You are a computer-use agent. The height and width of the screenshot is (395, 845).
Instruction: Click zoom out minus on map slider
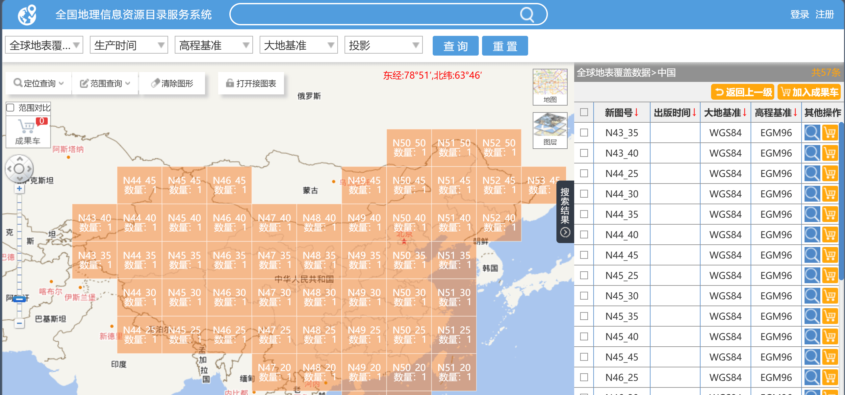coord(19,323)
